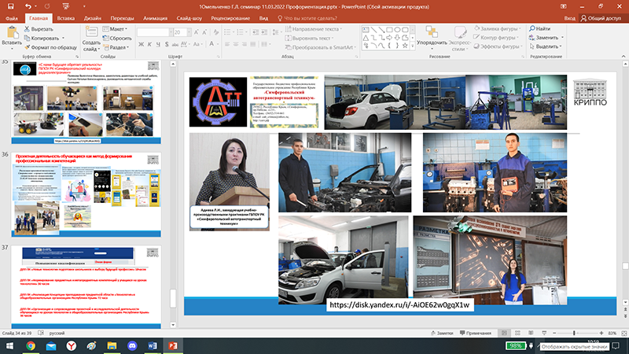Click the Копировать copy button

tap(42, 38)
